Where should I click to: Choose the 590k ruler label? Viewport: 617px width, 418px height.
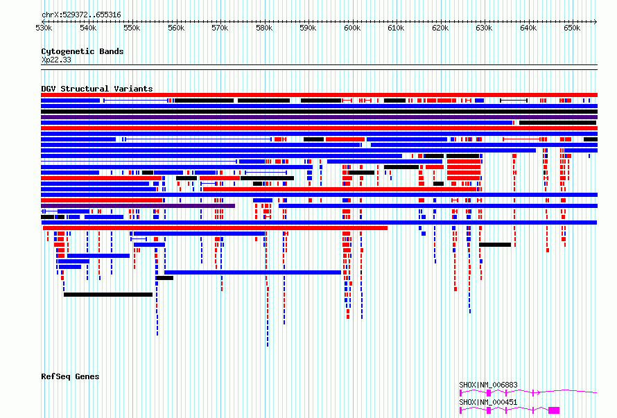pos(308,28)
